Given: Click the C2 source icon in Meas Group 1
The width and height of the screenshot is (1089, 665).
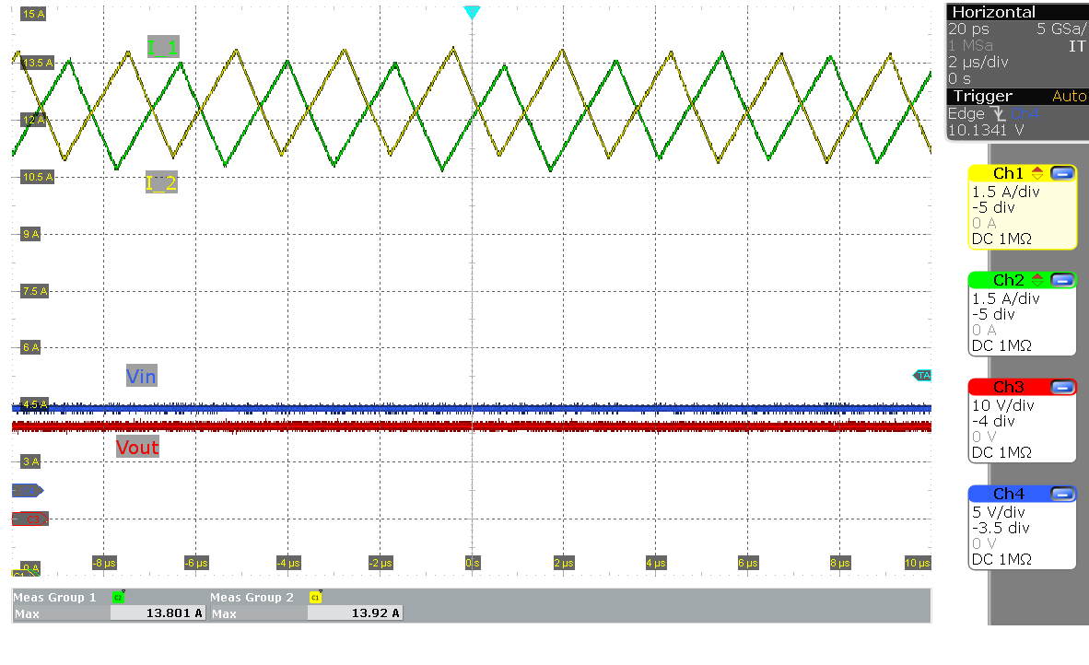Looking at the screenshot, I should pos(117,597).
